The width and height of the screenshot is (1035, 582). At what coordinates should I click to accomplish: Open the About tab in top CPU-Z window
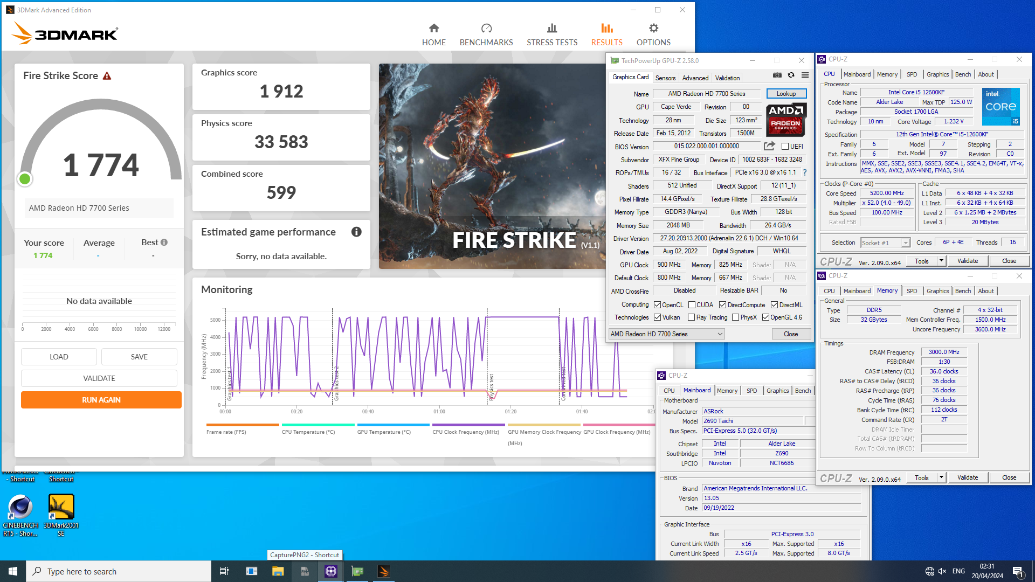coord(986,74)
